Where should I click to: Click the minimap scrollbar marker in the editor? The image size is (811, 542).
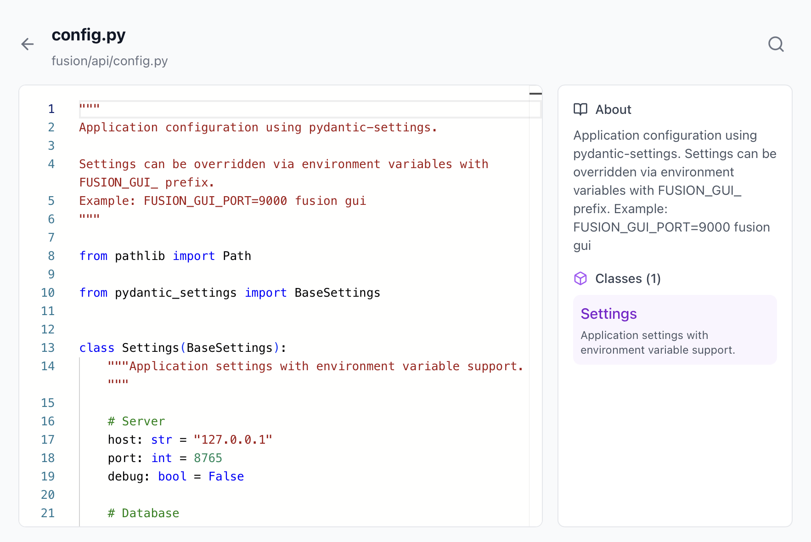coord(535,94)
